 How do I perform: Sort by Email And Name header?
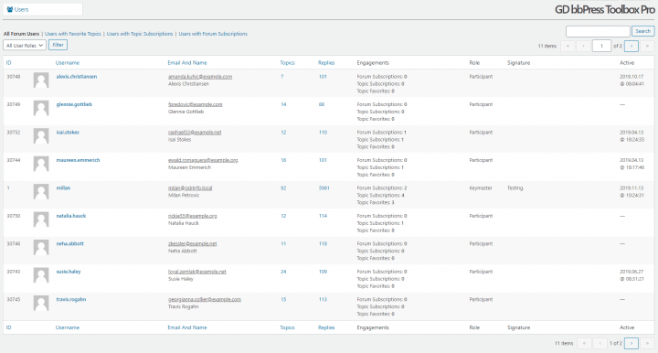point(187,62)
